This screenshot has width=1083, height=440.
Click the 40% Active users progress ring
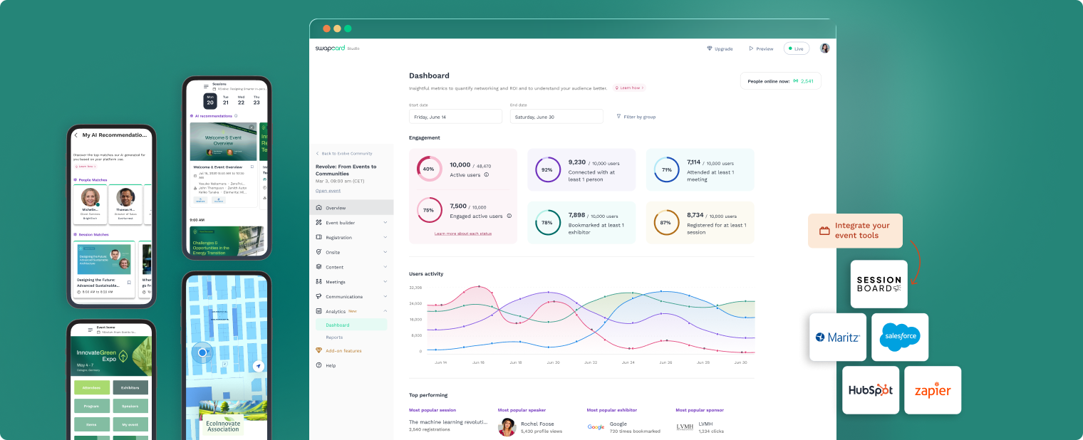[x=429, y=169]
